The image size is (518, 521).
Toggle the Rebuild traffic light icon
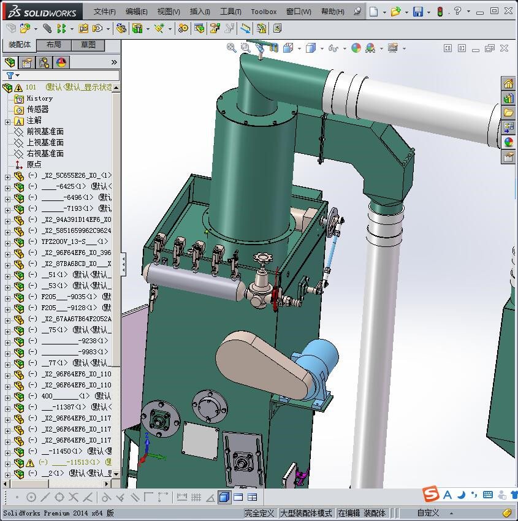click(439, 12)
